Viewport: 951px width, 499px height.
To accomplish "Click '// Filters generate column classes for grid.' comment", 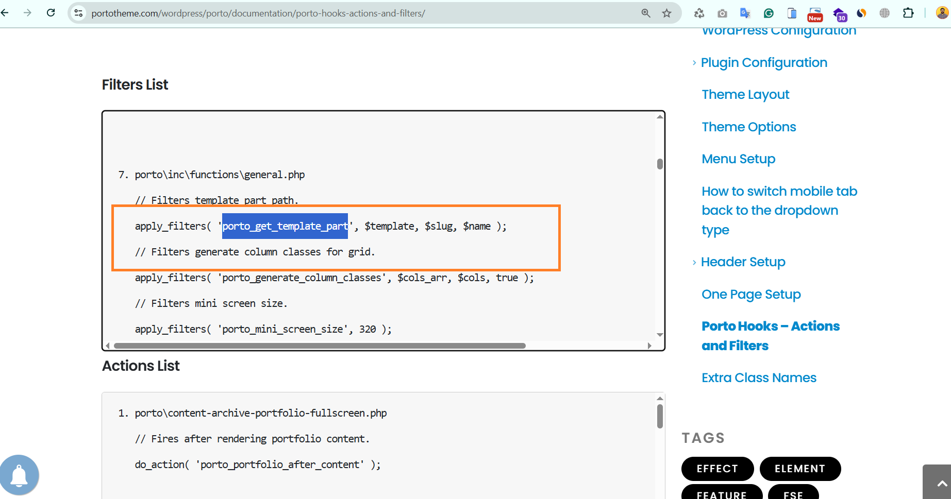I will click(255, 252).
